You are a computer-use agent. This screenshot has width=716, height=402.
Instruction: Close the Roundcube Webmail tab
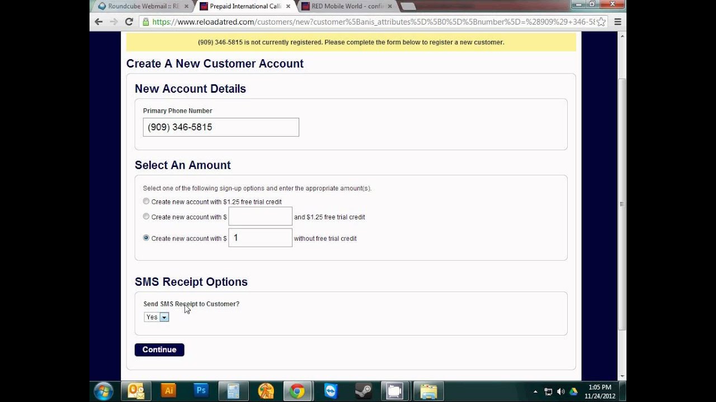(x=186, y=6)
